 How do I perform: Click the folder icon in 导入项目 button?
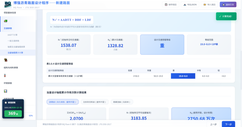click(205, 5)
